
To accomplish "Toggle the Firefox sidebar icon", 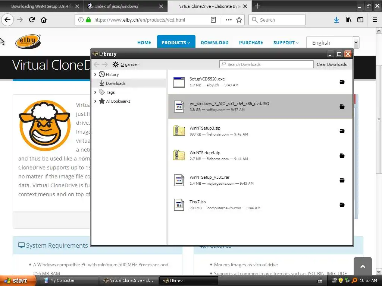I will (360, 20).
